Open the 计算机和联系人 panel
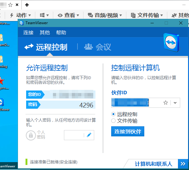The image size is (189, 170). pyautogui.click(x=153, y=164)
